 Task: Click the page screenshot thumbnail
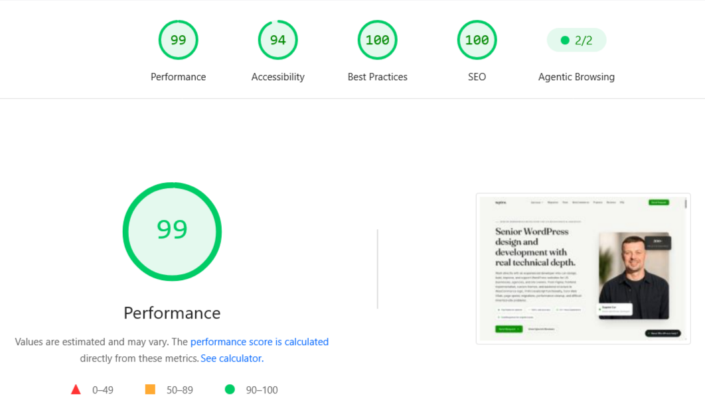[583, 269]
